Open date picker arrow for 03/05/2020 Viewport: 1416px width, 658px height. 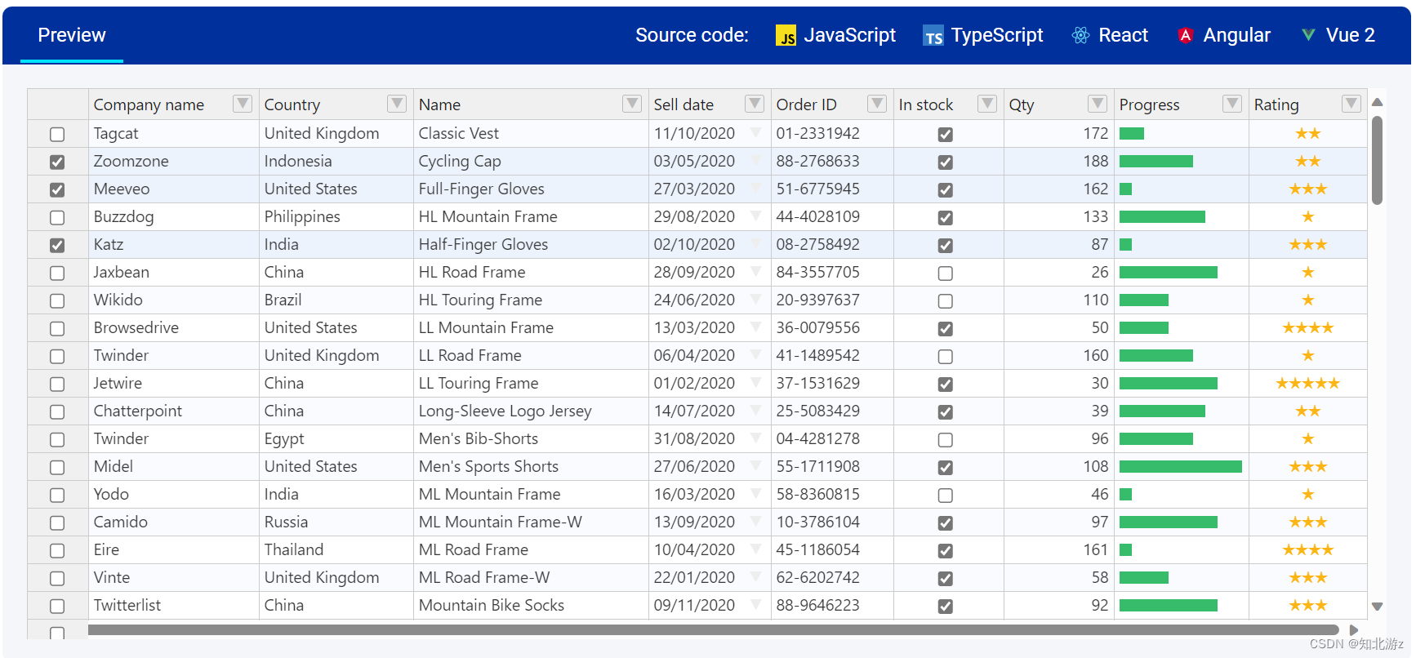pyautogui.click(x=756, y=161)
